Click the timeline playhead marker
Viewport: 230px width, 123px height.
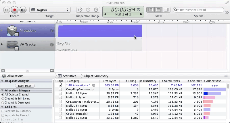211,22
